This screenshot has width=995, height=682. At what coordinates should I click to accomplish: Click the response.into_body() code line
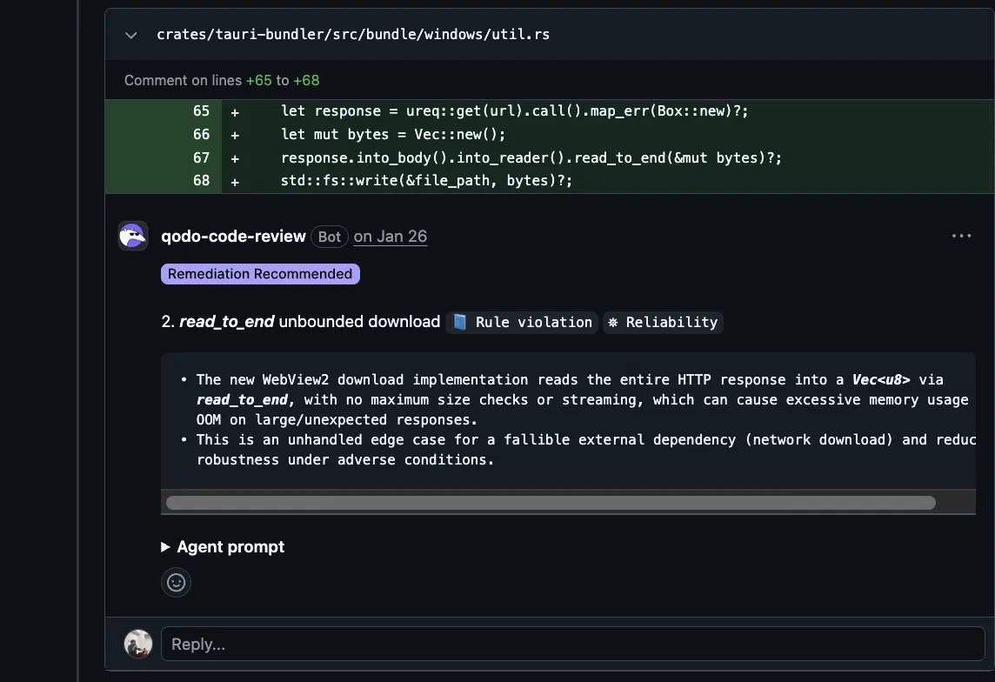(x=531, y=157)
